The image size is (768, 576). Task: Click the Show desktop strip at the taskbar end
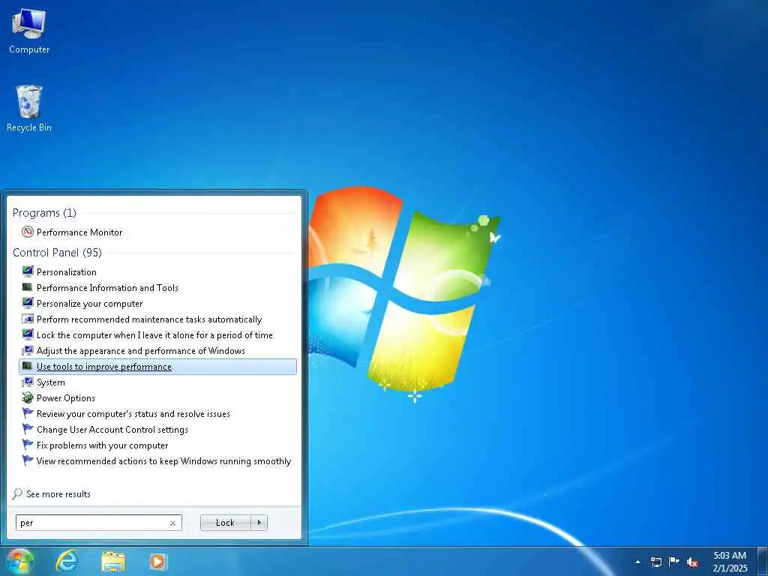click(x=763, y=562)
